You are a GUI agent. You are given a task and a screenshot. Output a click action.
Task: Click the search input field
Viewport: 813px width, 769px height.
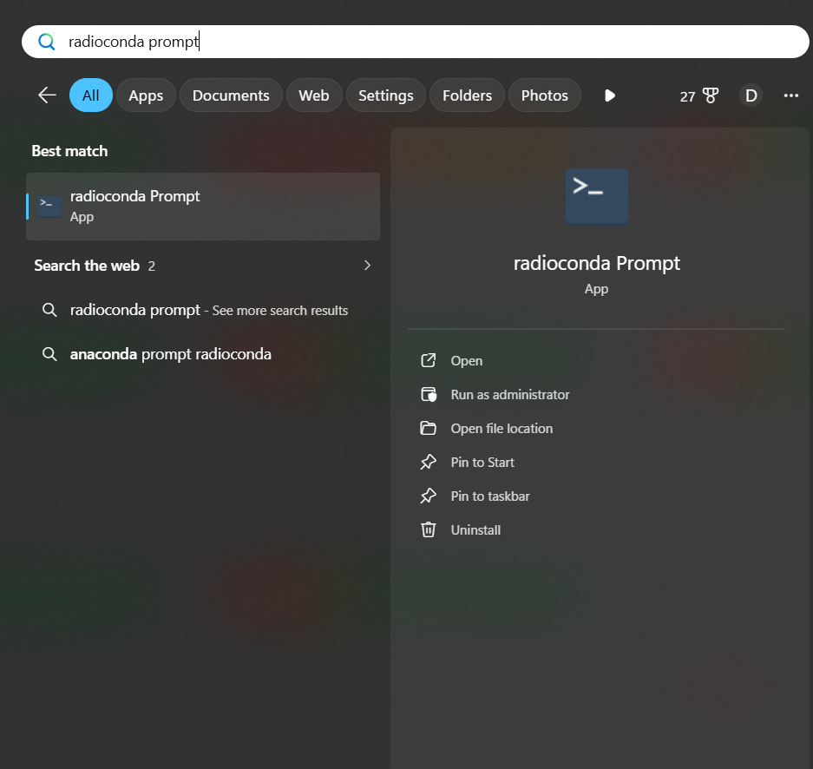415,42
